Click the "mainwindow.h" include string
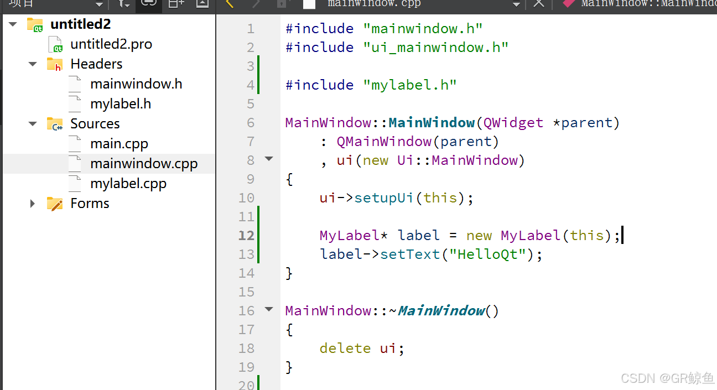 pyautogui.click(x=423, y=29)
